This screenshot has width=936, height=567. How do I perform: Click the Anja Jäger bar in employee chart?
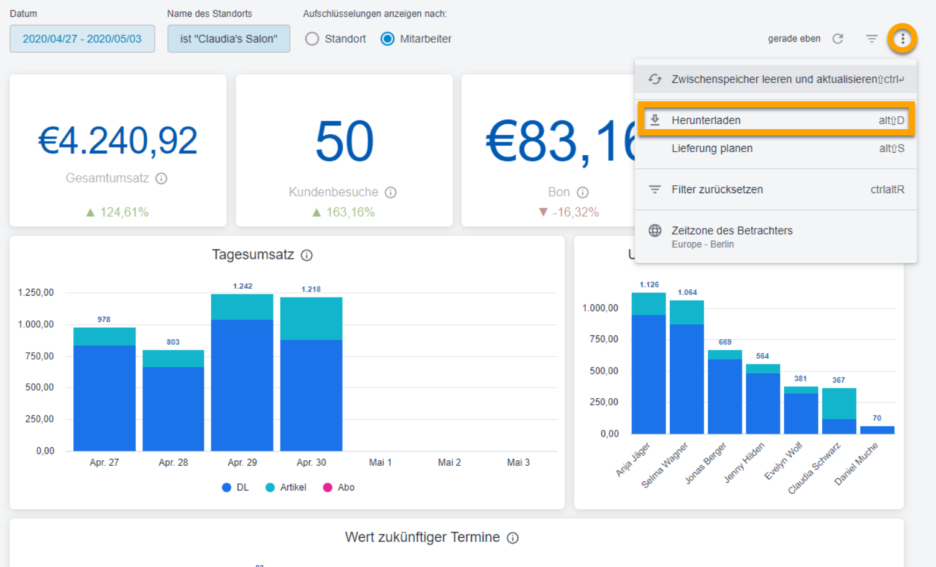coord(649,363)
